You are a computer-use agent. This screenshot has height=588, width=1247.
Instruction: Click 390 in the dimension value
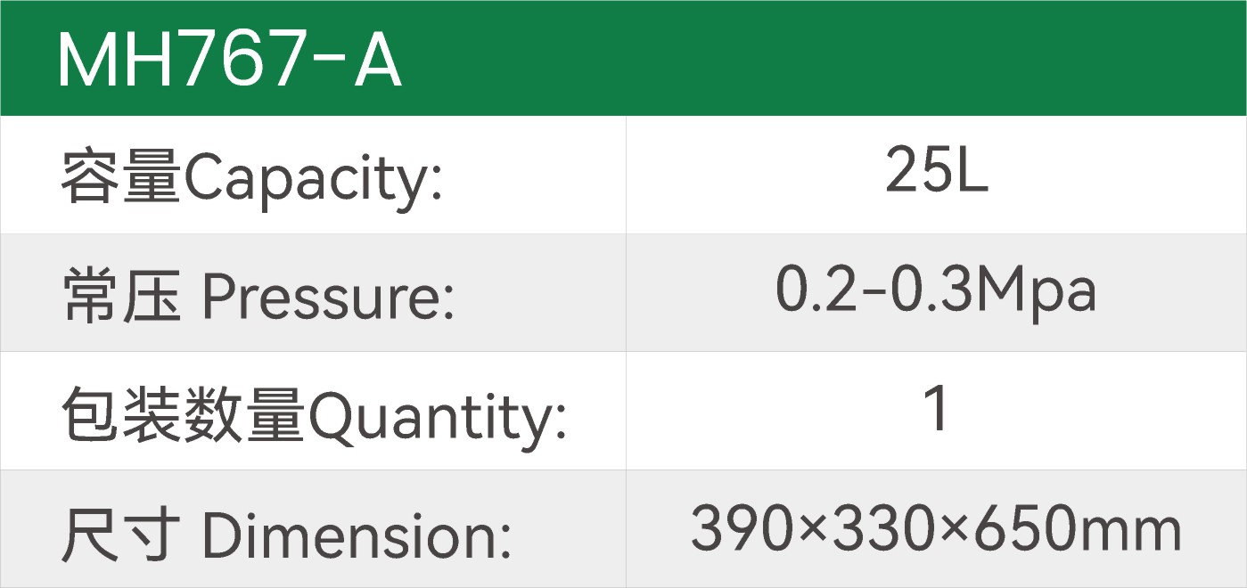742,530
